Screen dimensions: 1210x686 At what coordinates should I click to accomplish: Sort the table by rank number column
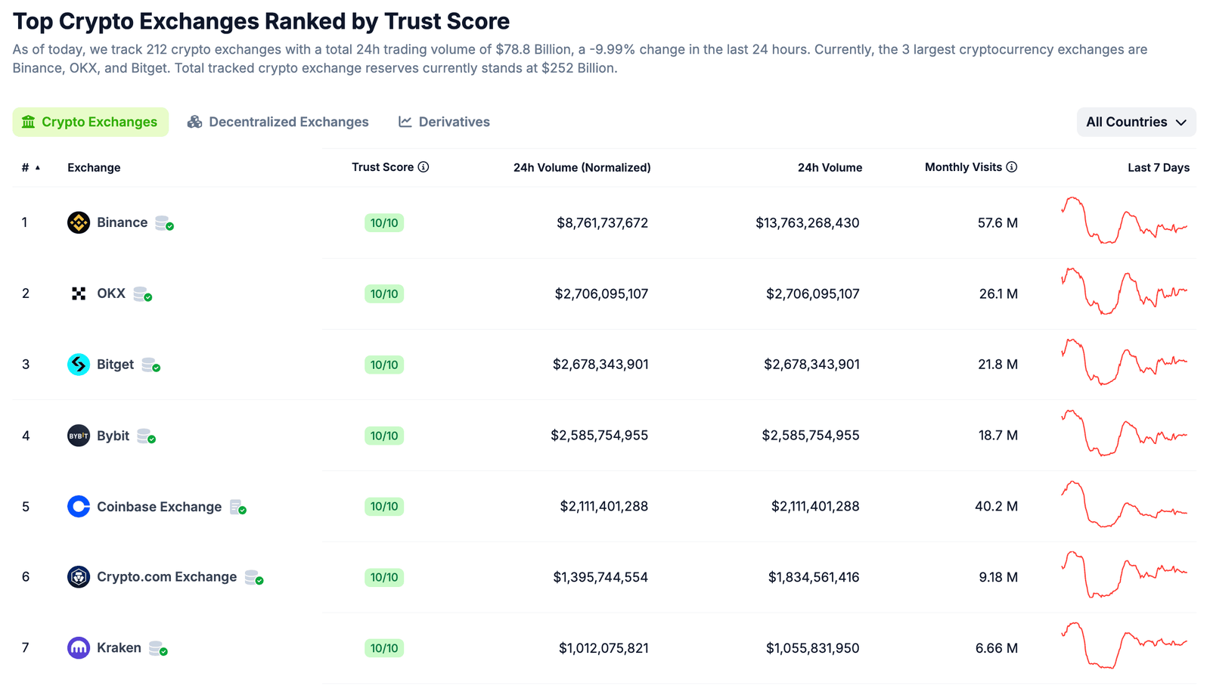pos(30,168)
